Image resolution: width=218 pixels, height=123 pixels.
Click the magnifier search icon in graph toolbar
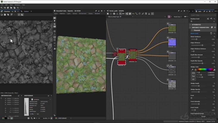[120, 14]
